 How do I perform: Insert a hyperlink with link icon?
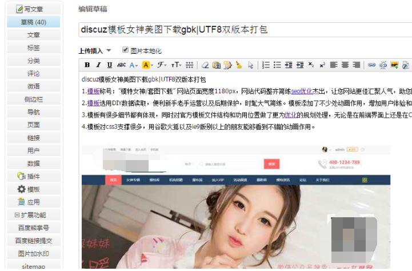pos(371,65)
